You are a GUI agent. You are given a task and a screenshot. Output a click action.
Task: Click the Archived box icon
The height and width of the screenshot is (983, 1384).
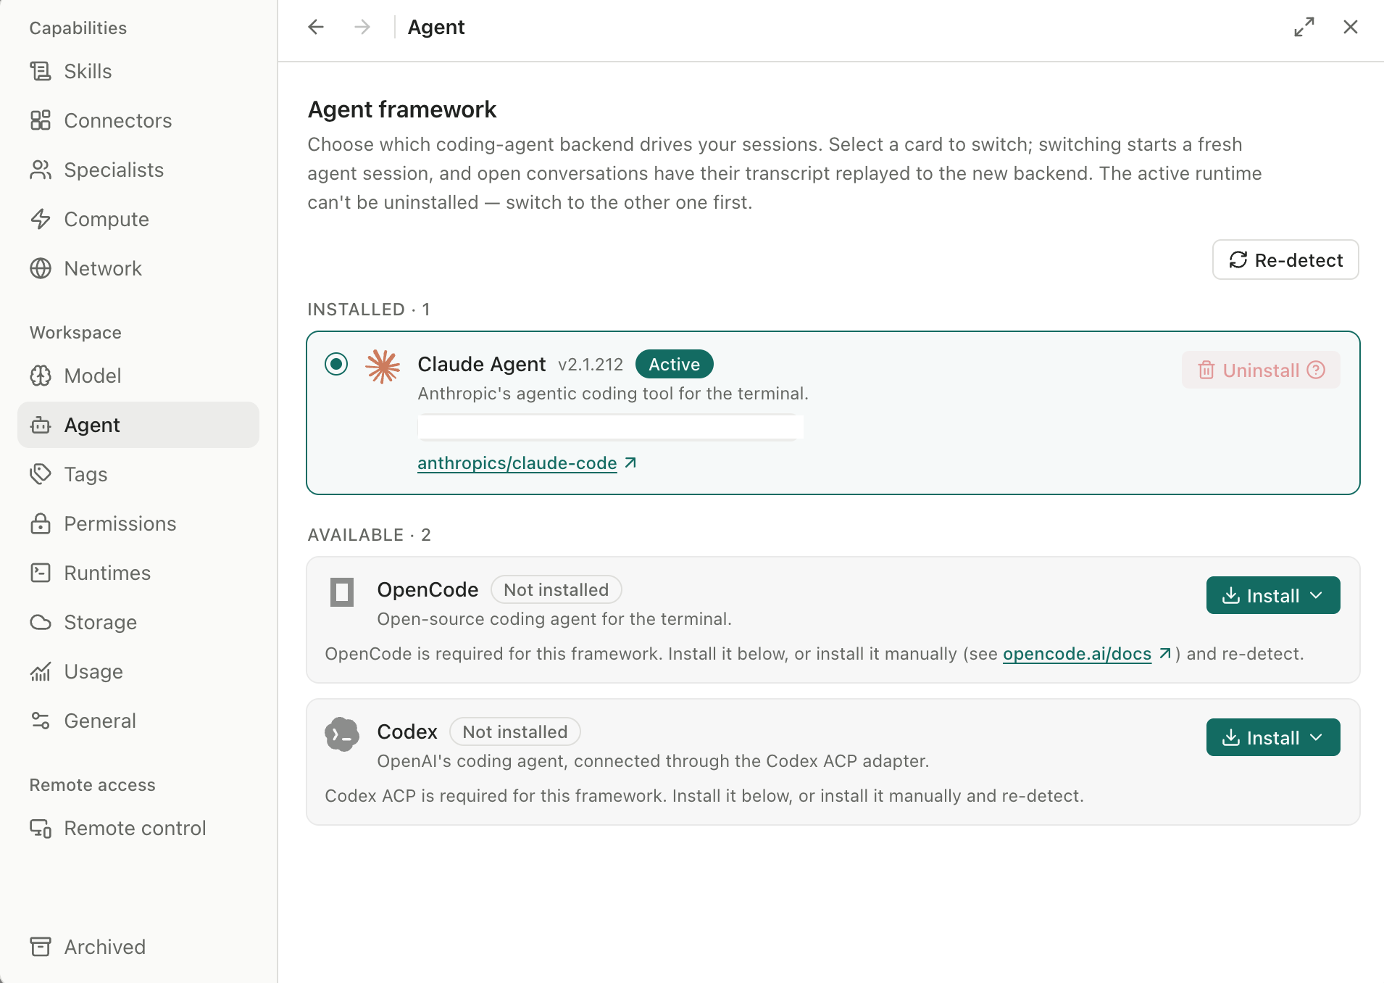coord(41,947)
